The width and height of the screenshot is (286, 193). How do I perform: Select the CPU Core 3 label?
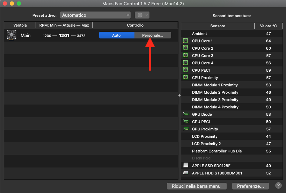tap(203, 56)
